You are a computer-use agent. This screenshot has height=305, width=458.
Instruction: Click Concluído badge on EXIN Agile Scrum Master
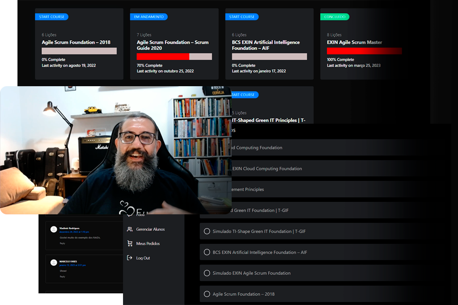[x=335, y=17]
